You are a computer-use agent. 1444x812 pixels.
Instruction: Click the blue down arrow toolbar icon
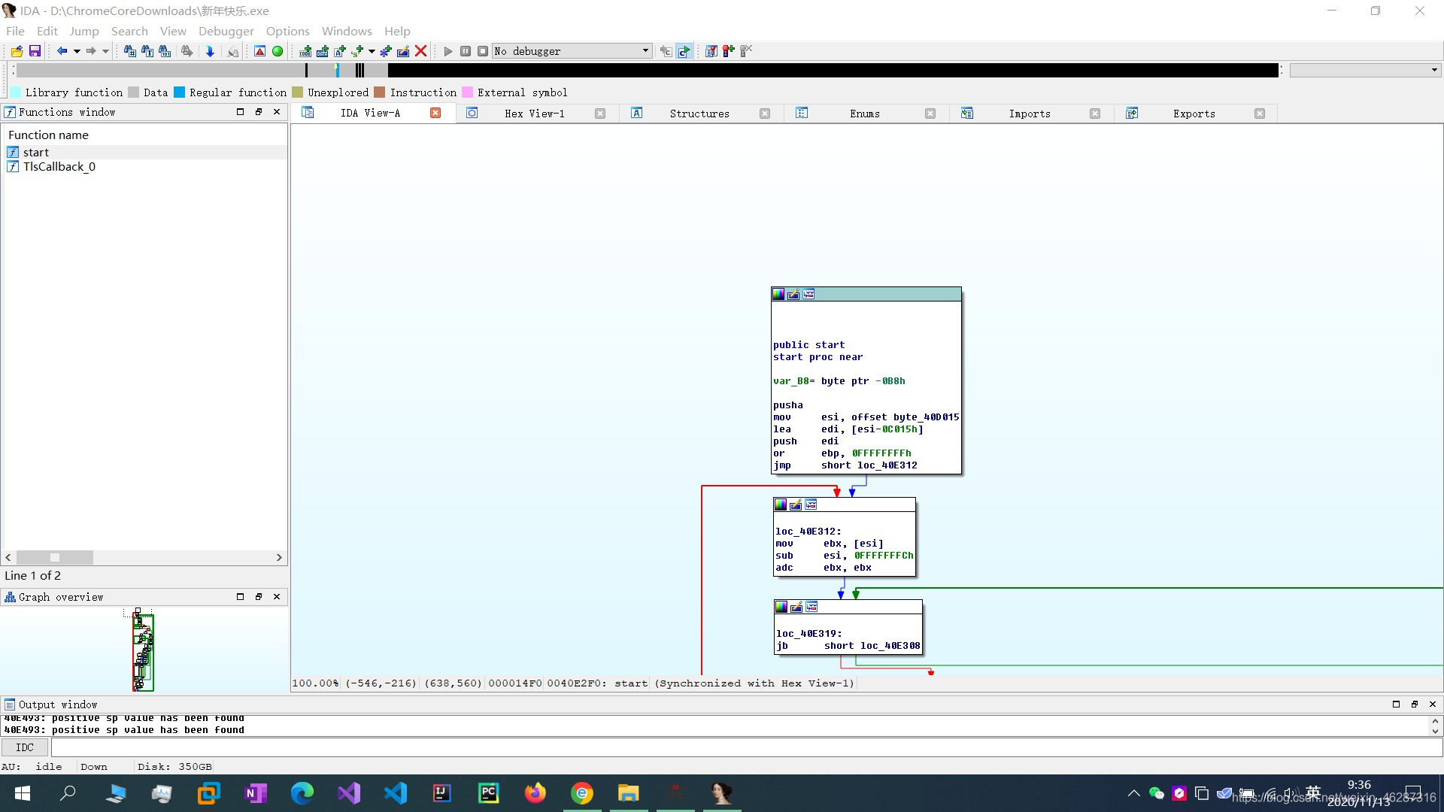210,51
